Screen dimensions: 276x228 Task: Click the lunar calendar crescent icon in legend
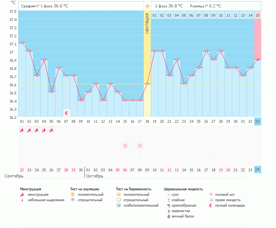[x=211, y=205]
